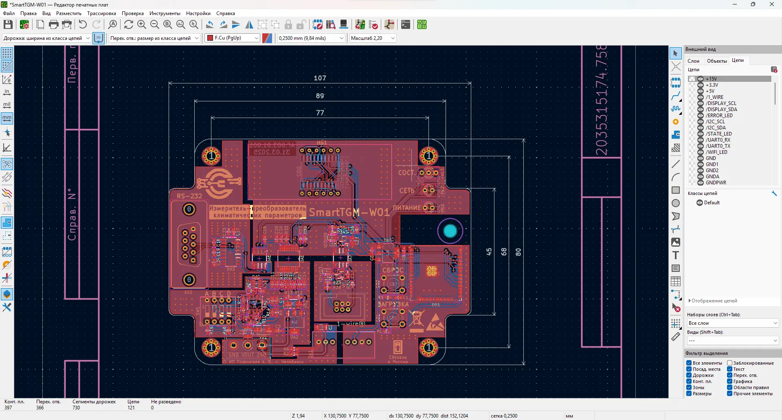Open the Scripting Console icon
This screenshot has height=420, width=782.
tap(406, 25)
